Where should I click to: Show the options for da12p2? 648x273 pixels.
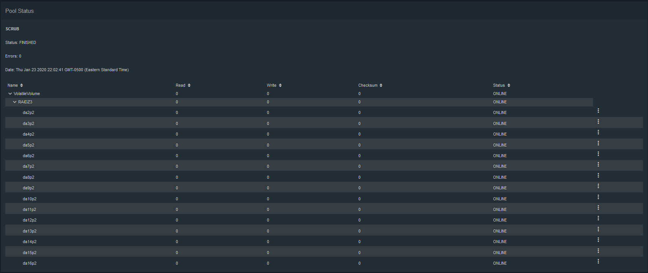(x=598, y=218)
